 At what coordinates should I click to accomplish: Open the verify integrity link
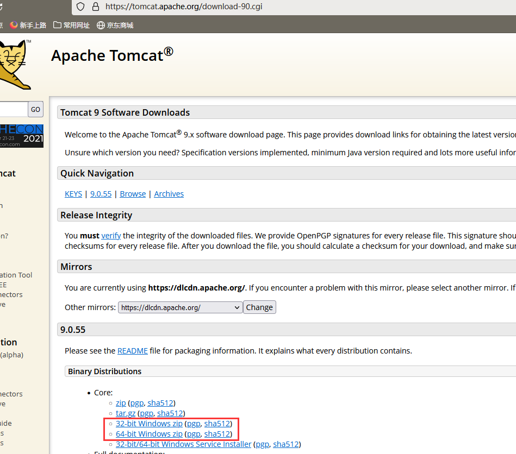point(111,236)
